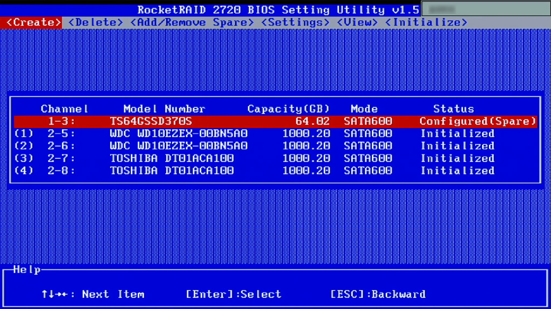551x309 pixels.
Task: Open the Create menu
Action: point(34,23)
